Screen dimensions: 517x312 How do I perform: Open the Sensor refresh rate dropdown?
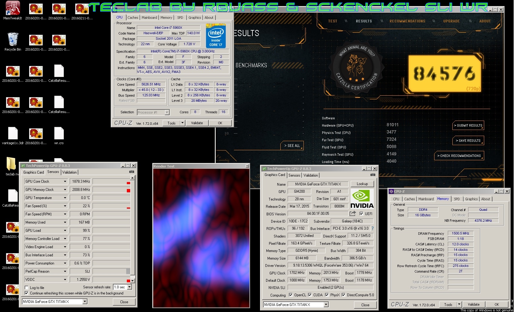(x=130, y=287)
